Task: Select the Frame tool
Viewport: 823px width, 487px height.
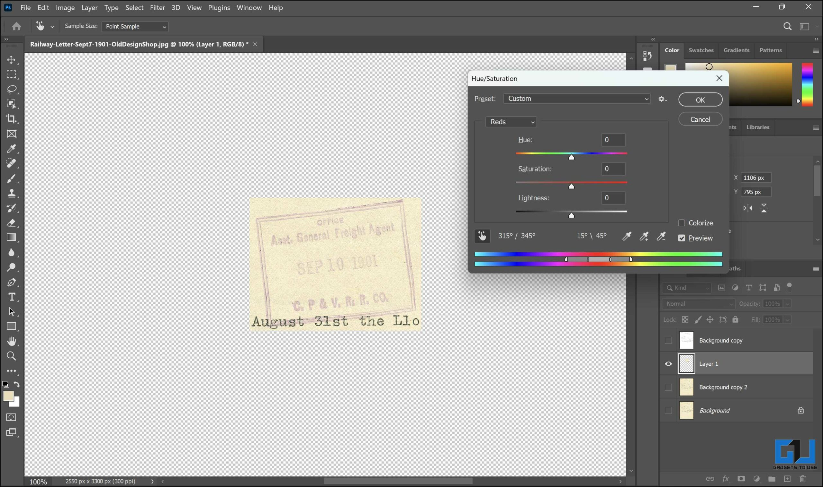Action: [x=12, y=134]
